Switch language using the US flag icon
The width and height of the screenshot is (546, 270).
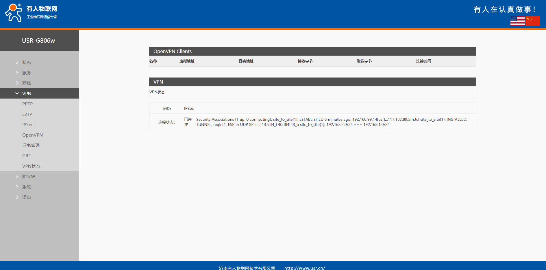(x=517, y=21)
